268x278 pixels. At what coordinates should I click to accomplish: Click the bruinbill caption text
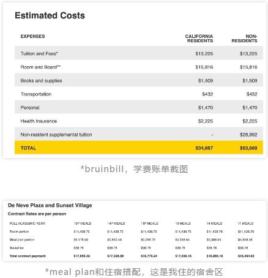click(134, 169)
